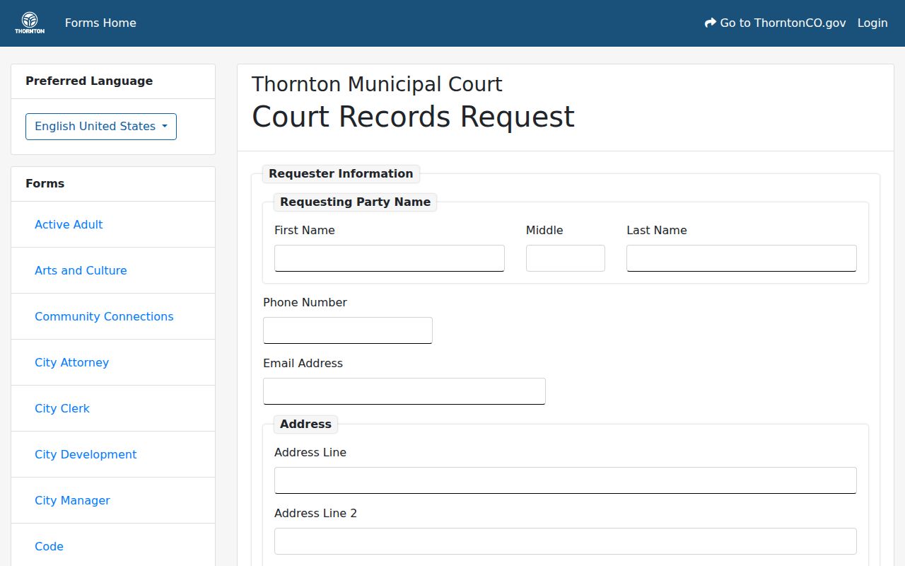Click into the Phone Number field

click(x=348, y=330)
